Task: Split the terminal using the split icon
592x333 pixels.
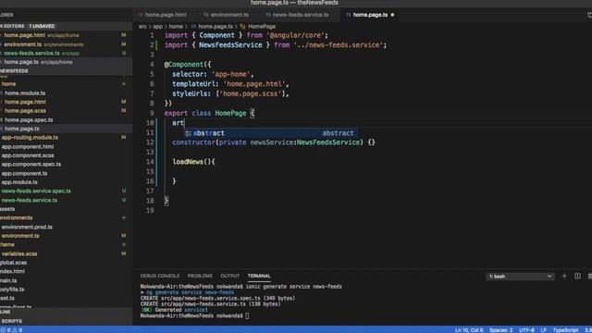Action: (577, 277)
